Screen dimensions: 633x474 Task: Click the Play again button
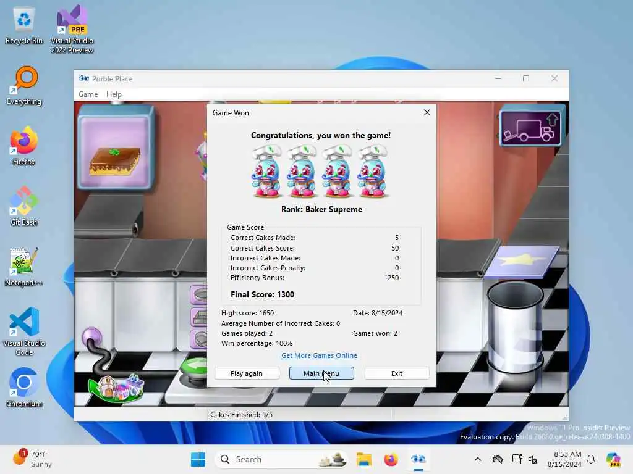coord(247,373)
